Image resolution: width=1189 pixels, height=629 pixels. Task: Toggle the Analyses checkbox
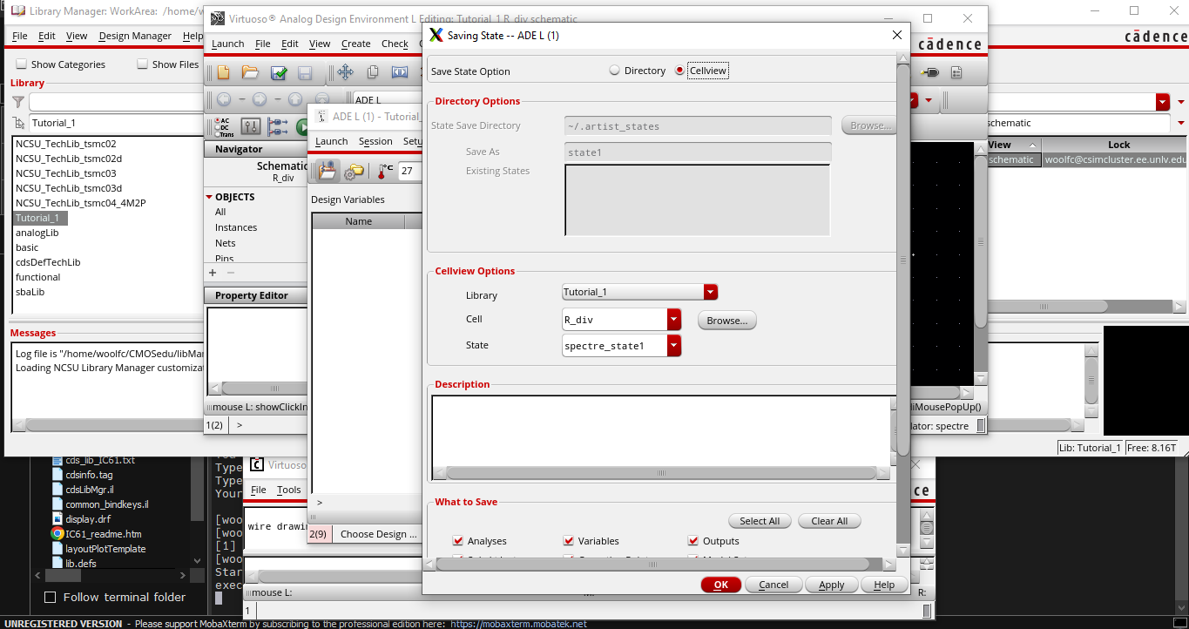click(458, 541)
